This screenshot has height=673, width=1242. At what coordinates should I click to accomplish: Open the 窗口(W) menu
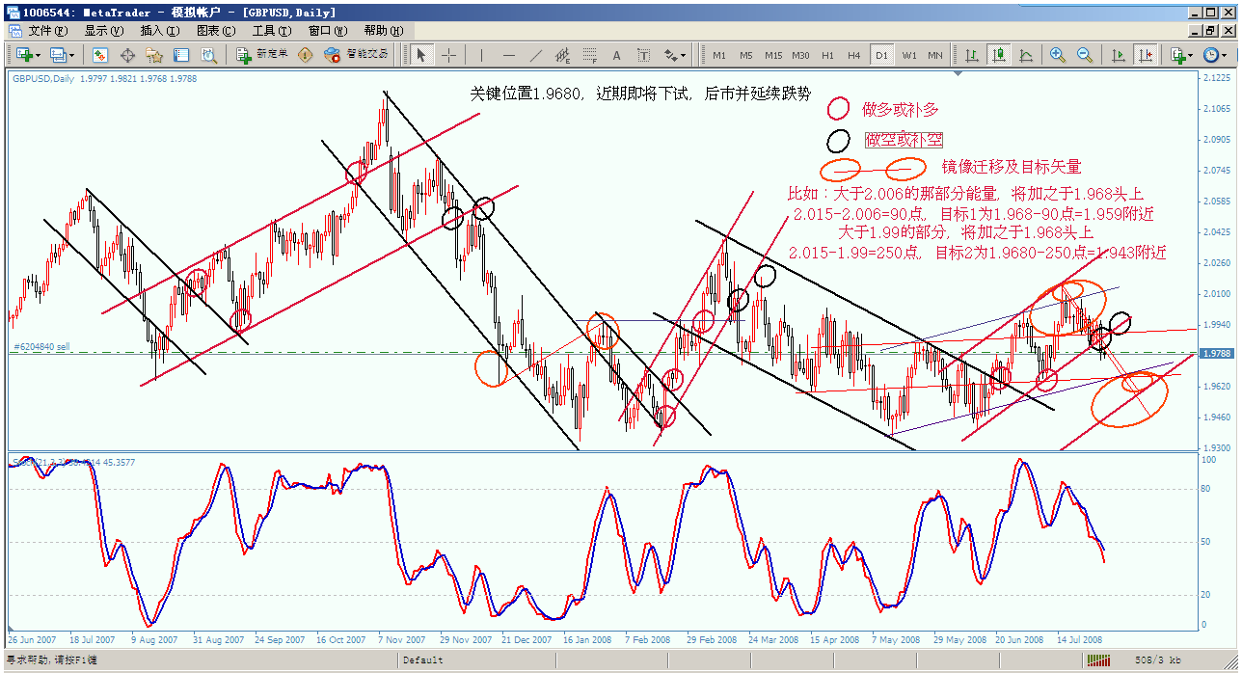[x=328, y=31]
